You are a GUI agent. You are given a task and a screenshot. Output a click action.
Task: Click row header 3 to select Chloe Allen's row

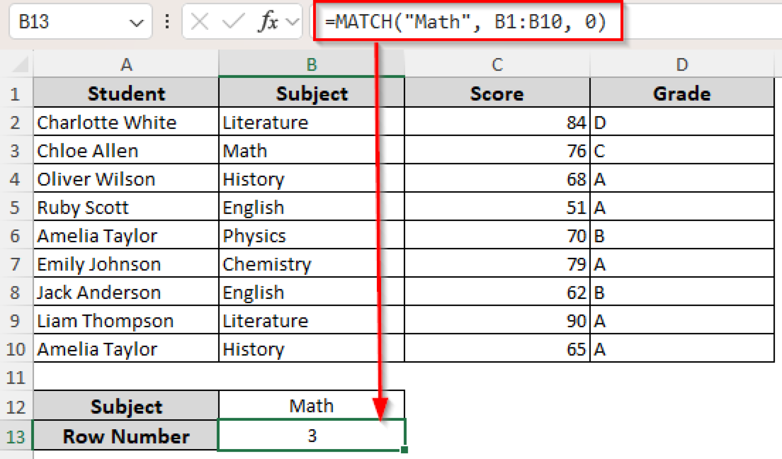pos(16,150)
